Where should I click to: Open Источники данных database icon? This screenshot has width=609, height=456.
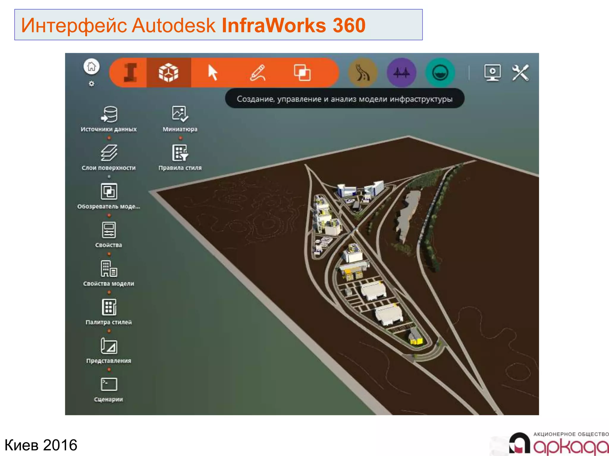(109, 114)
